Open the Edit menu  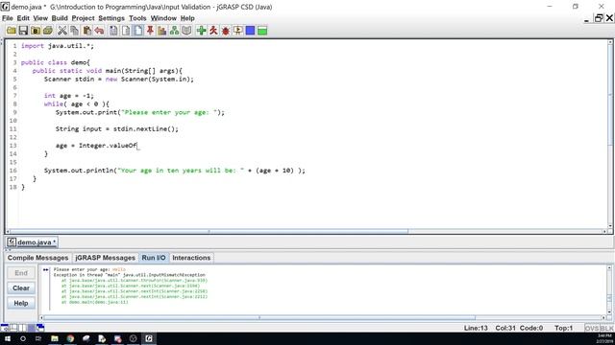coord(23,18)
